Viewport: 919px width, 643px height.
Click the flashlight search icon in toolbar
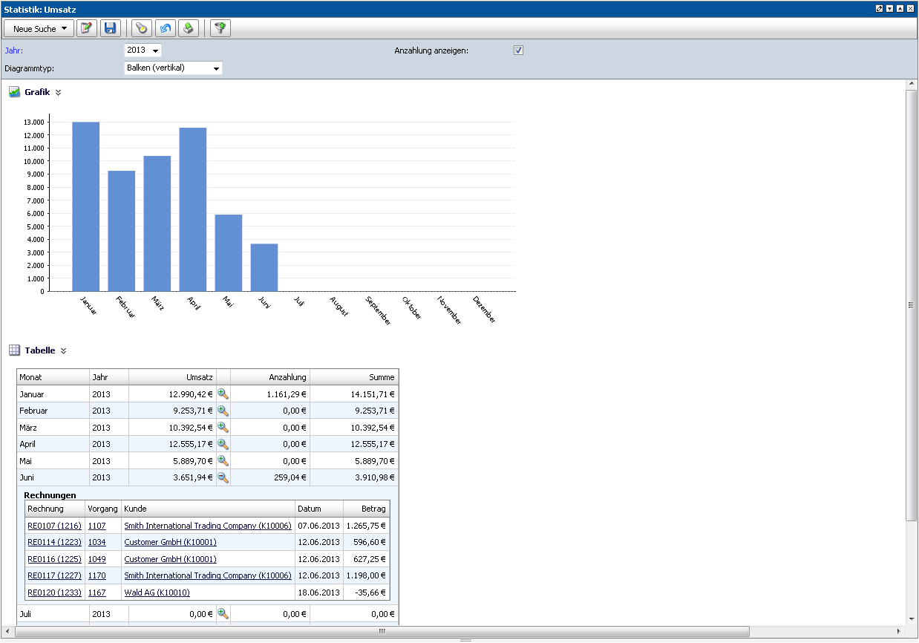coord(141,28)
